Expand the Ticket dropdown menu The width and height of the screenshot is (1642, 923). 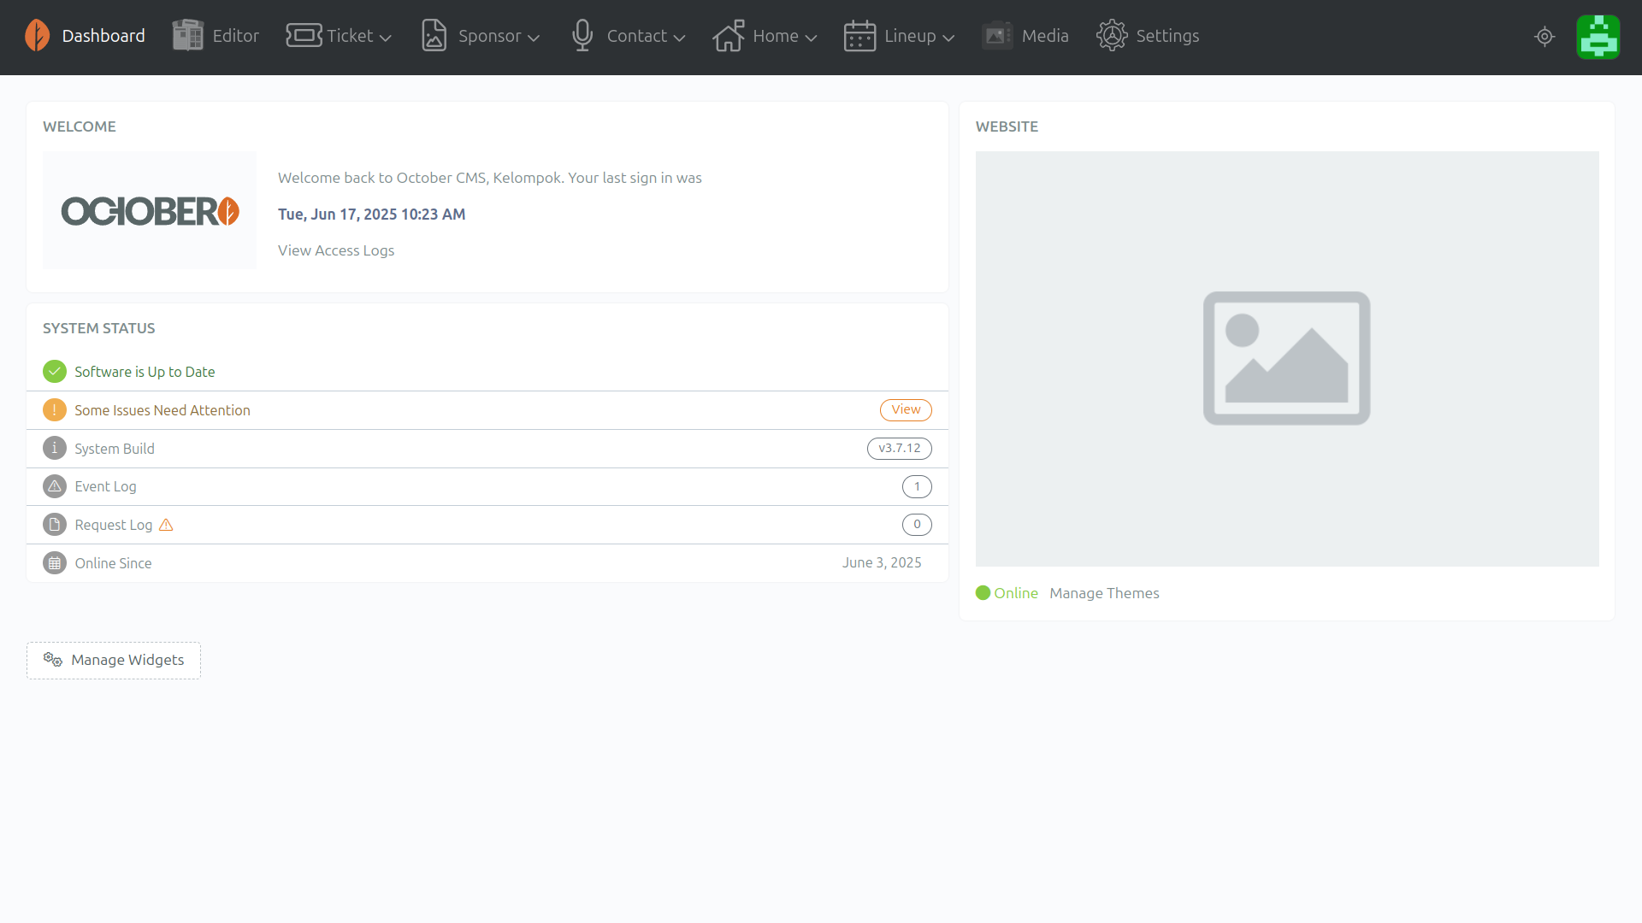(x=386, y=38)
